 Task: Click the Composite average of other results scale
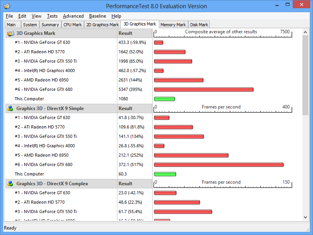(223, 33)
